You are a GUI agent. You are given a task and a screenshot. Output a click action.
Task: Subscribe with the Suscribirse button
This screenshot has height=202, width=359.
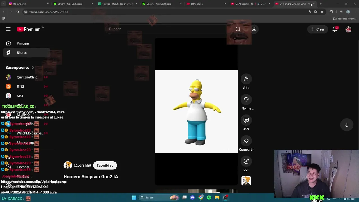point(105,166)
